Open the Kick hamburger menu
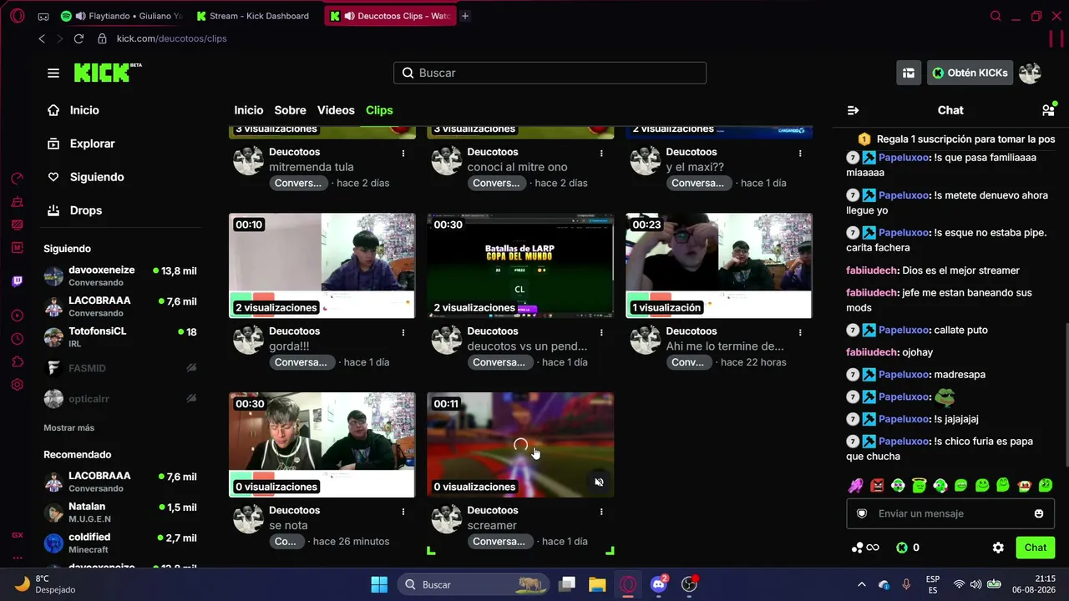 coord(53,73)
